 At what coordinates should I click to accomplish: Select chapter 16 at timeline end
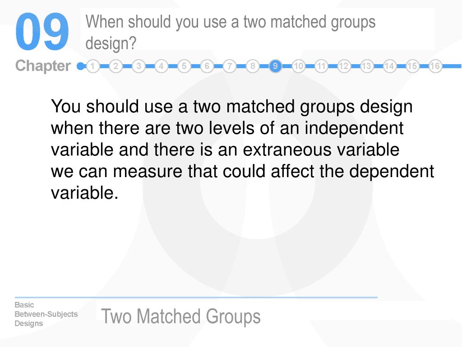(435, 66)
